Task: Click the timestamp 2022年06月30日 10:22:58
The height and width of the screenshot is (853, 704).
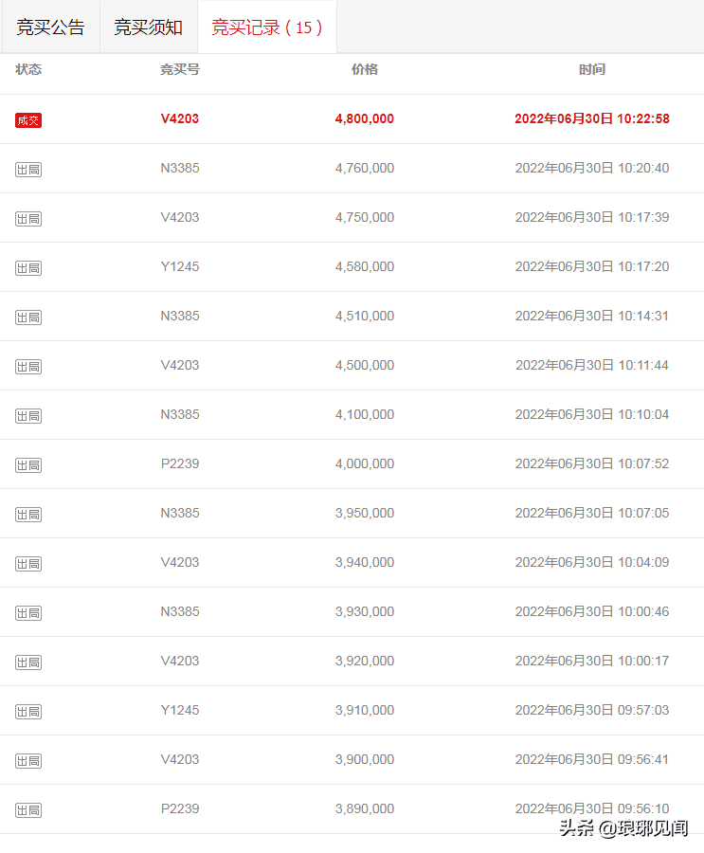Action: coord(592,118)
